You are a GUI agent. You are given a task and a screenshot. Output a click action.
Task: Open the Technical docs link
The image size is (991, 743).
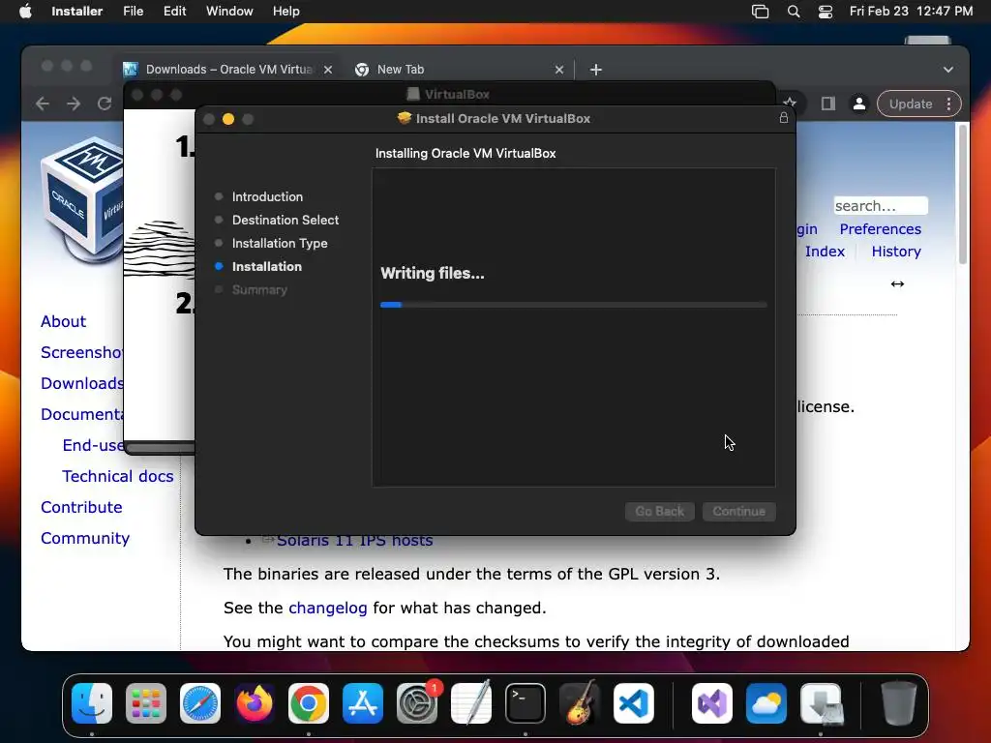tap(117, 476)
